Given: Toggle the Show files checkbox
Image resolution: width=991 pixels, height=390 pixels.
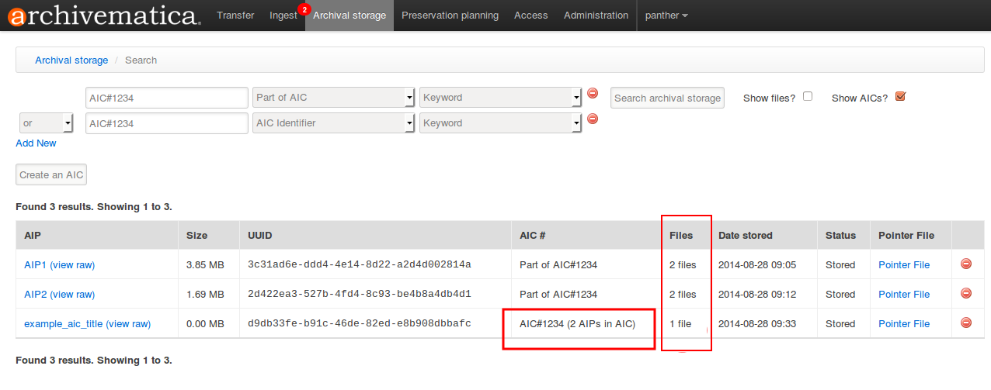Looking at the screenshot, I should 808,97.
